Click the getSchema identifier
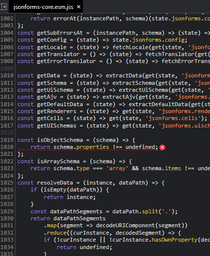 click(52, 83)
